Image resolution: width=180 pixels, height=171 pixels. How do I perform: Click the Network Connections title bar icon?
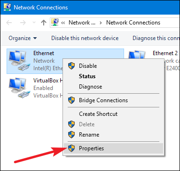tap(7, 7)
